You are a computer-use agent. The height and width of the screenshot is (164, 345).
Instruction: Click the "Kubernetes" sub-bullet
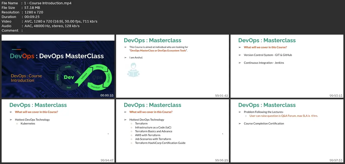(x=28, y=124)
